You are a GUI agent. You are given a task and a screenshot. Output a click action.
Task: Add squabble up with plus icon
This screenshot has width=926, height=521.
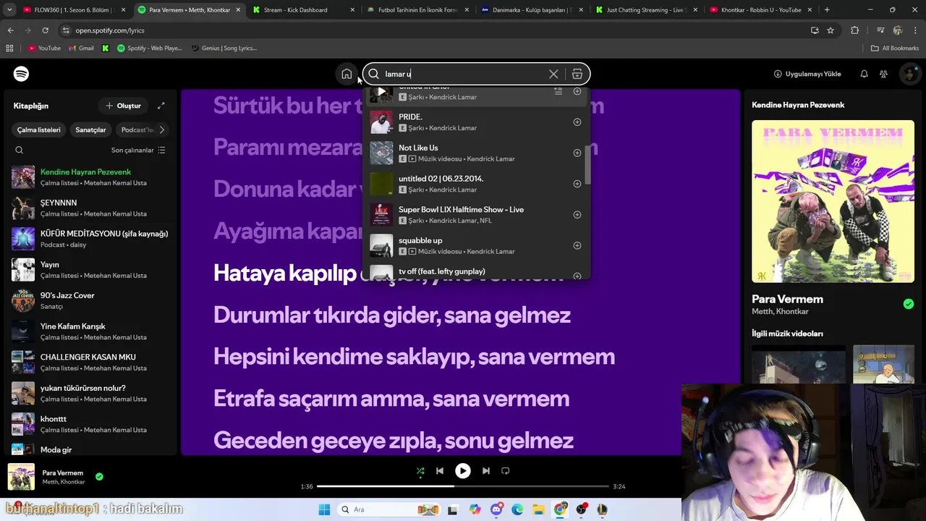577,245
